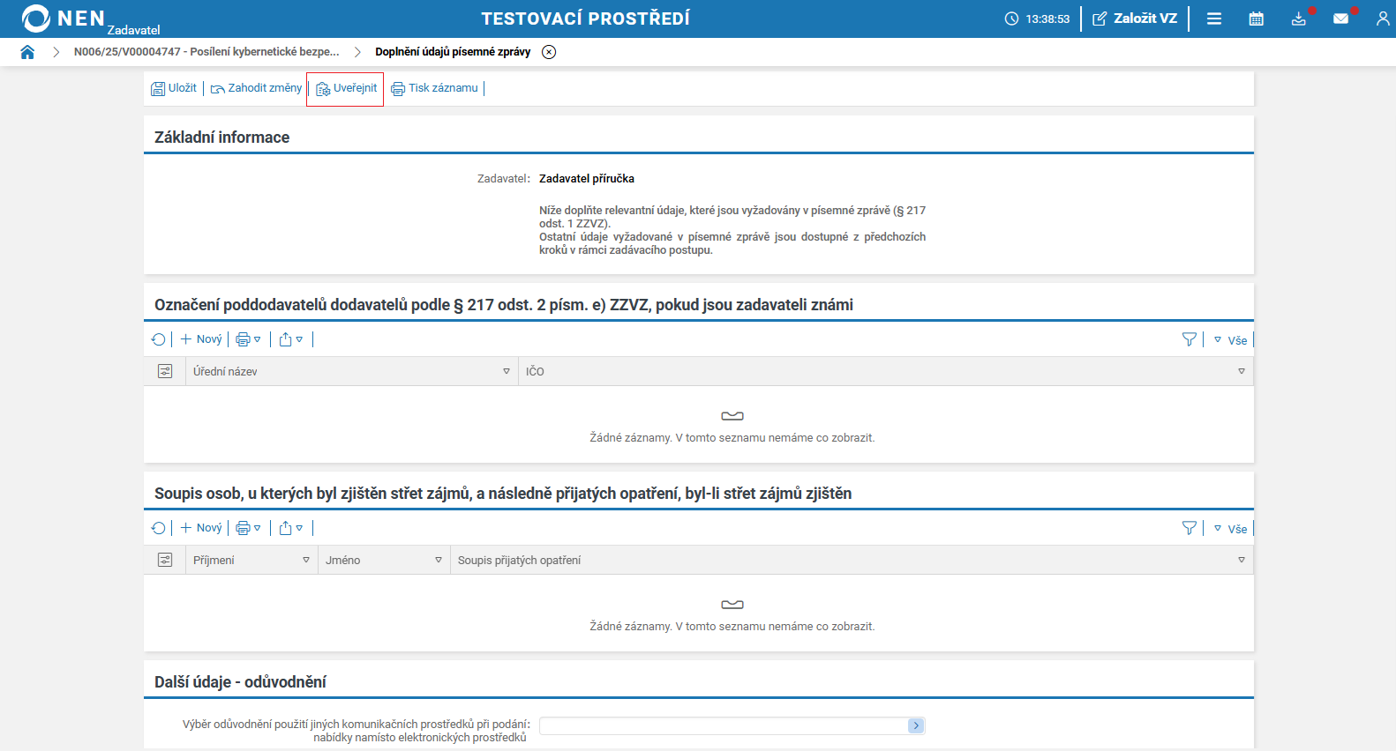Save the form with Uložit
The height and width of the screenshot is (751, 1396).
click(174, 88)
